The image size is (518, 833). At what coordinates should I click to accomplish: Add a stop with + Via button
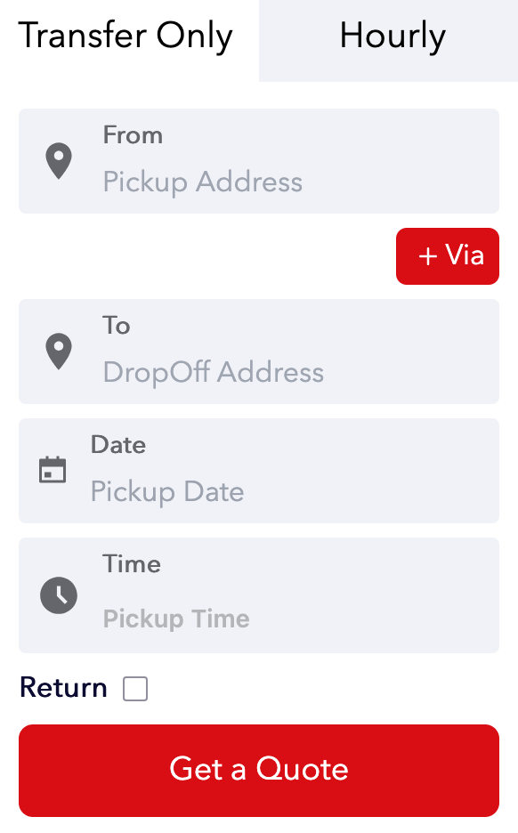pos(448,256)
